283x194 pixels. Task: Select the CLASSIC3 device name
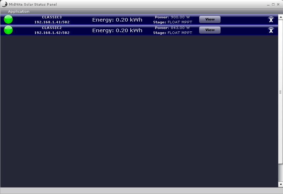52,17
